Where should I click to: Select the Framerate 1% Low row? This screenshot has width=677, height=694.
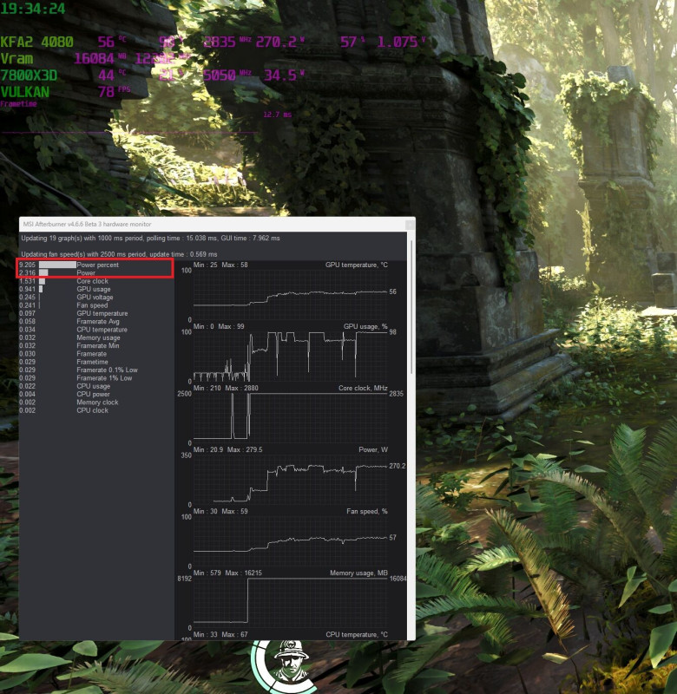pyautogui.click(x=96, y=378)
